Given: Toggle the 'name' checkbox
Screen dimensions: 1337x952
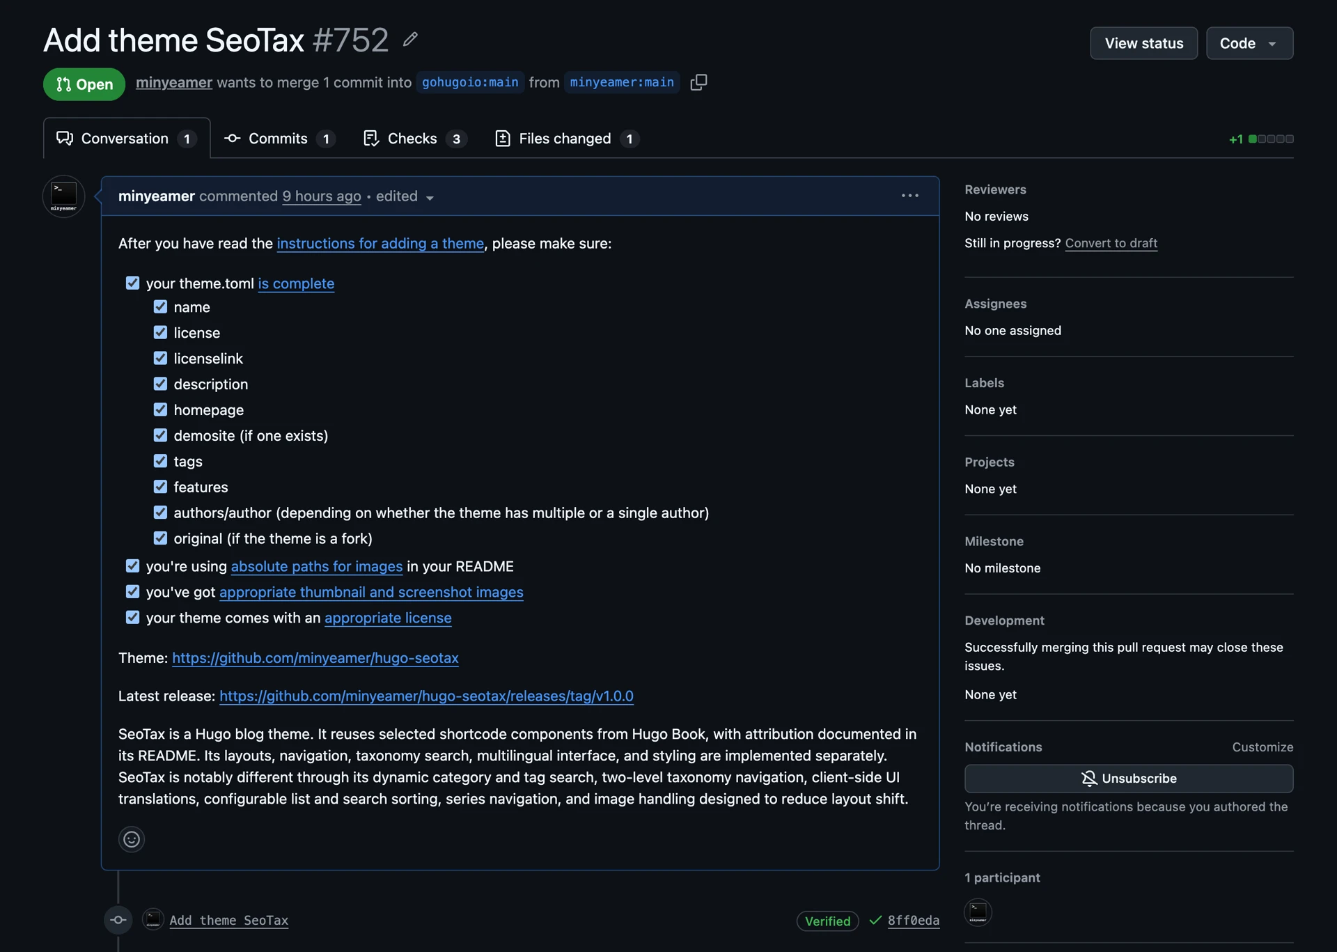Looking at the screenshot, I should (x=160, y=306).
